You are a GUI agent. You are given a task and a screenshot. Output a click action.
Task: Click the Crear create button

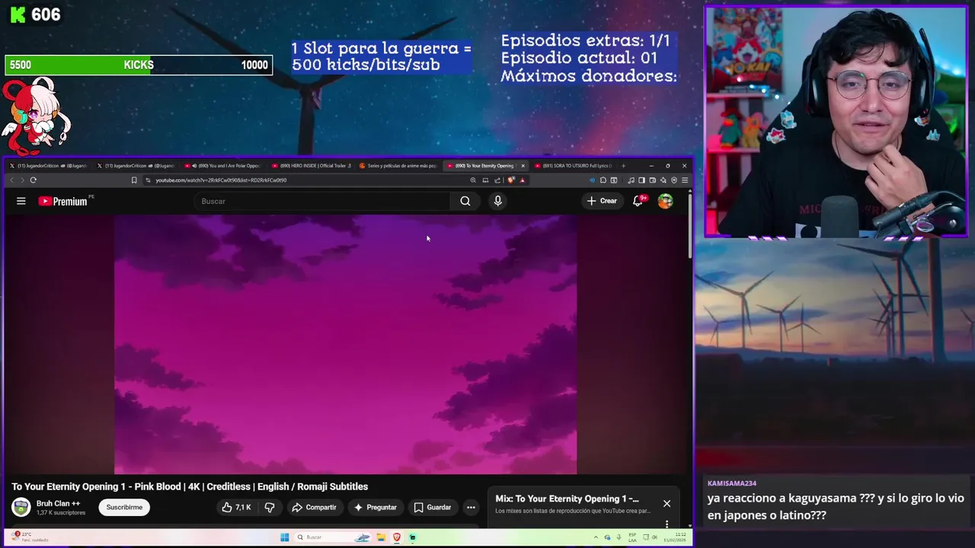602,201
